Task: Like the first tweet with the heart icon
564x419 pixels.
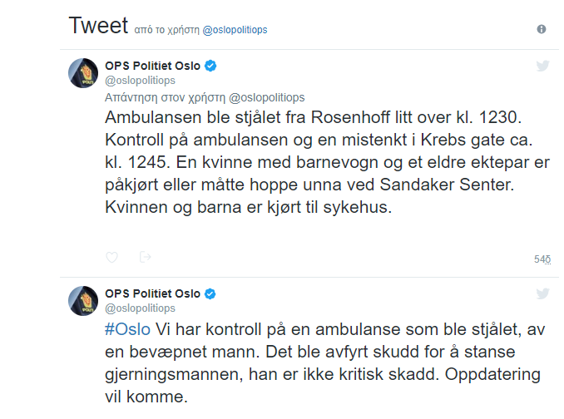Action: (x=111, y=258)
